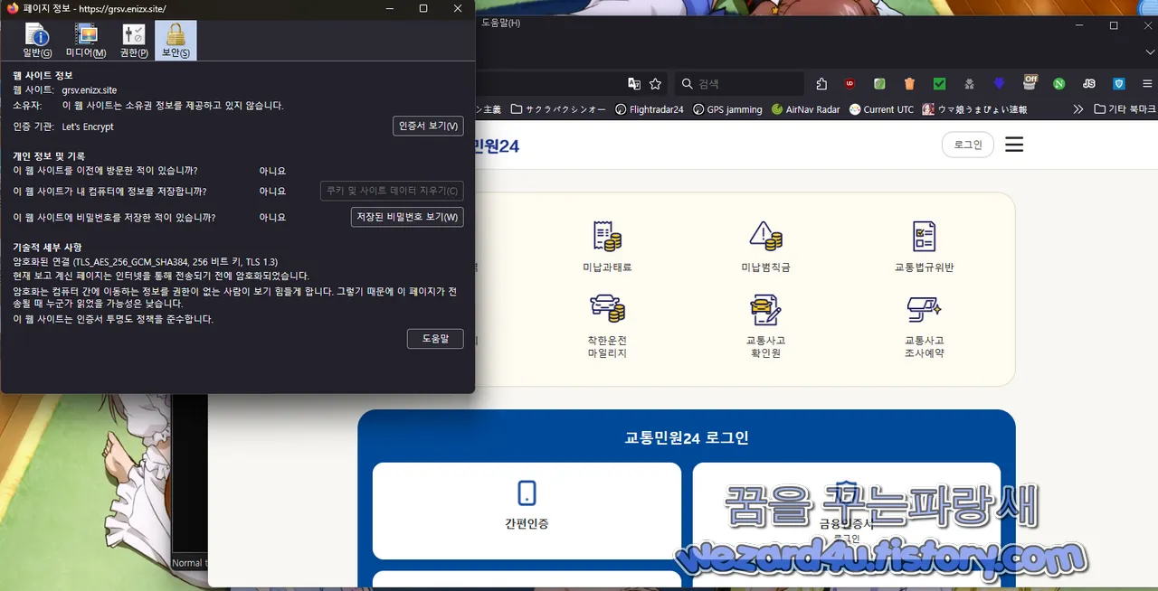Click the translate page icon in address bar

click(x=634, y=84)
